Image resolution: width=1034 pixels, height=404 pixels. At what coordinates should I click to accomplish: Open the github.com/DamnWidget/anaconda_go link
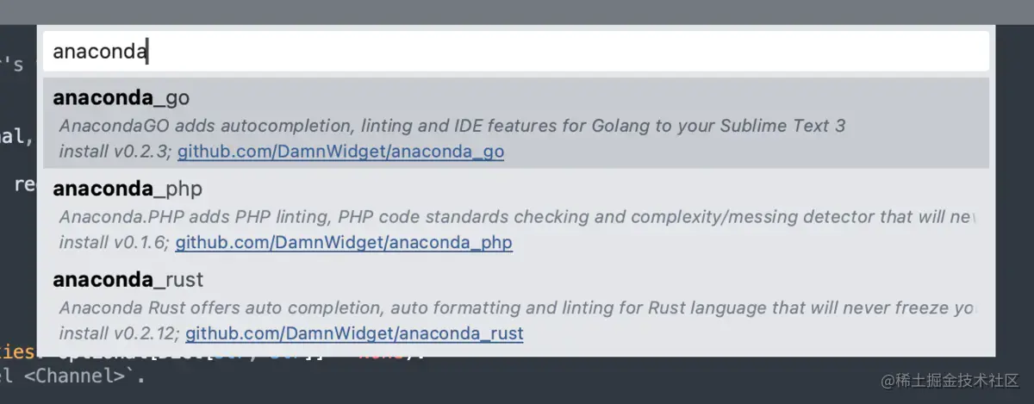(x=340, y=152)
